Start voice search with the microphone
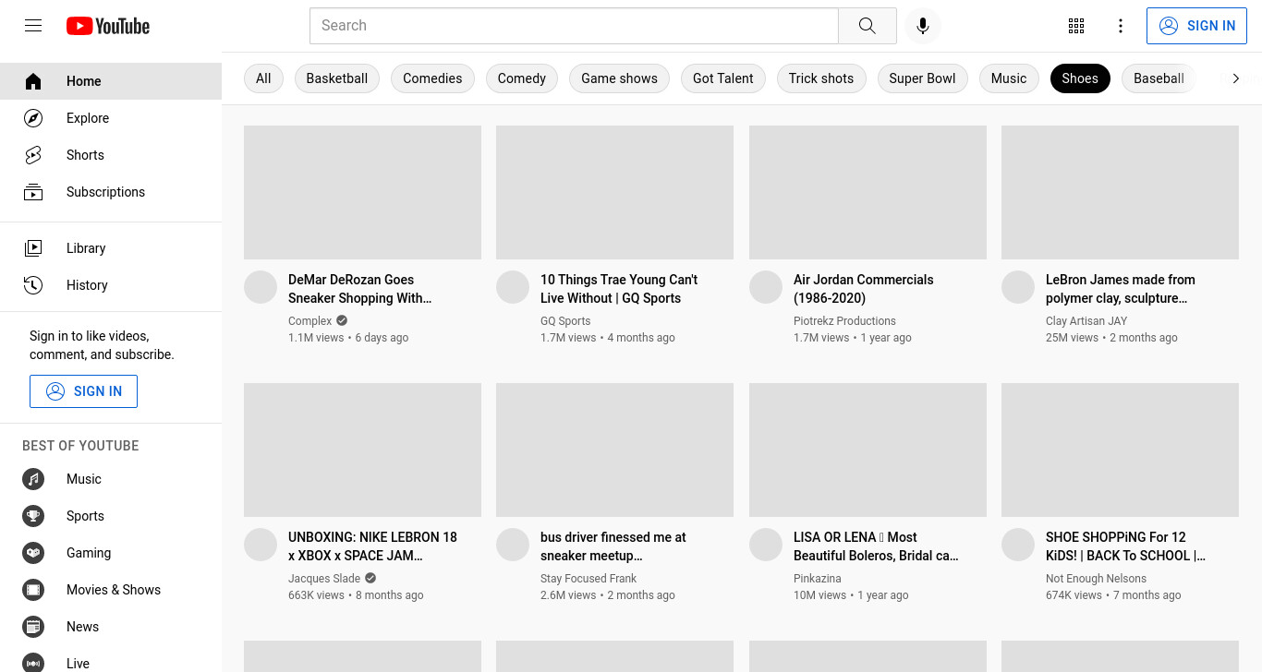Screen dimensions: 1262x672 (x=922, y=26)
